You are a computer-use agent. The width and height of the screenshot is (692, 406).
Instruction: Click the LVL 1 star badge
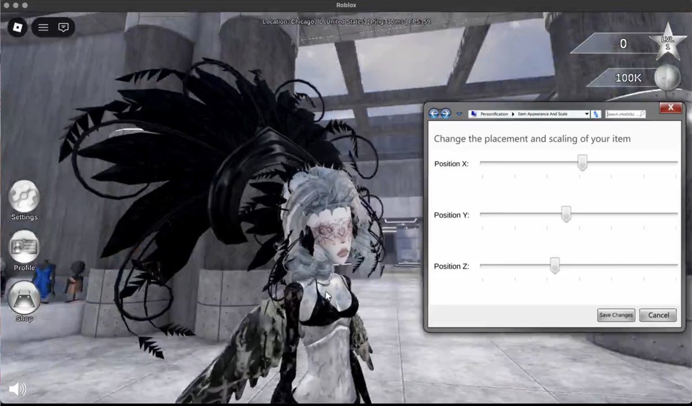[x=667, y=43]
